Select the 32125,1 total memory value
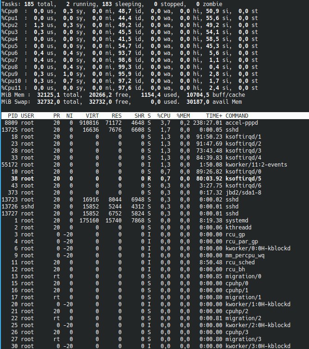Viewport: 309px width, 349px height. pyautogui.click(x=48, y=95)
